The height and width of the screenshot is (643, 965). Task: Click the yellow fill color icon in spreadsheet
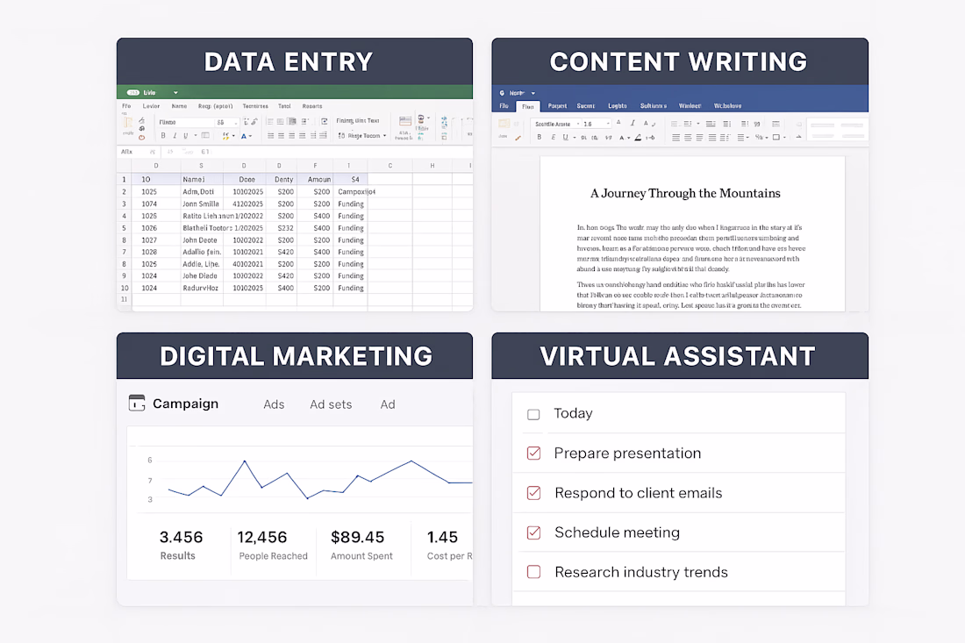pos(225,136)
